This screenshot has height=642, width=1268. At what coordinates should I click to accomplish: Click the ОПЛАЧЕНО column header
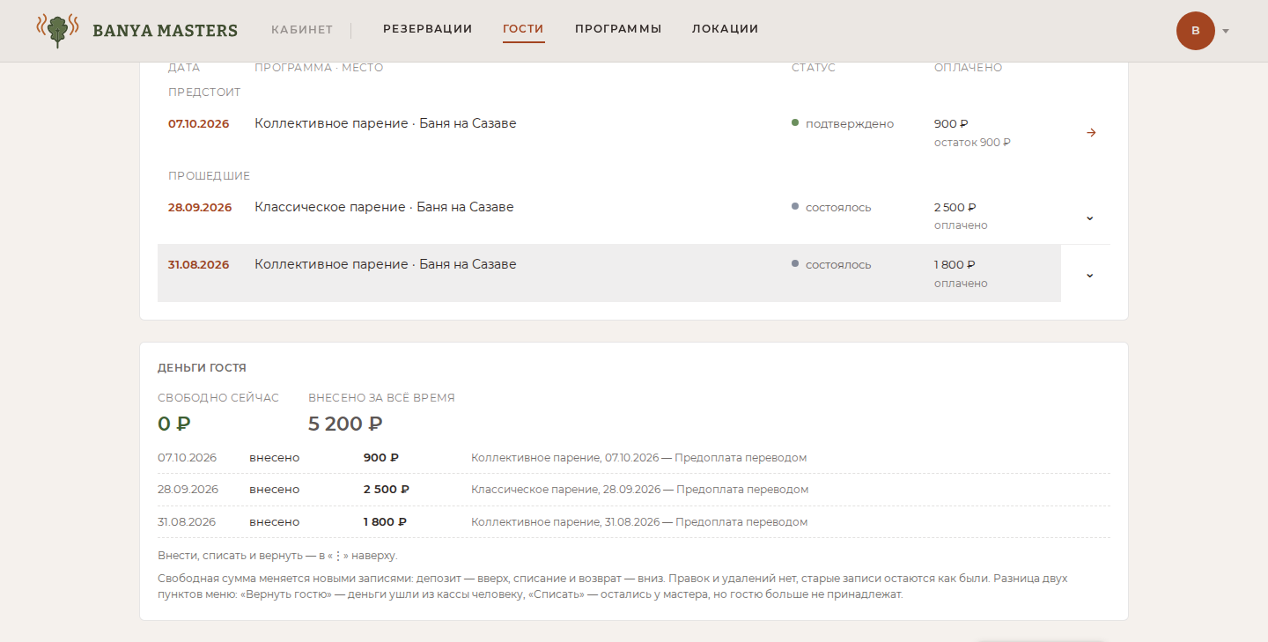click(969, 68)
